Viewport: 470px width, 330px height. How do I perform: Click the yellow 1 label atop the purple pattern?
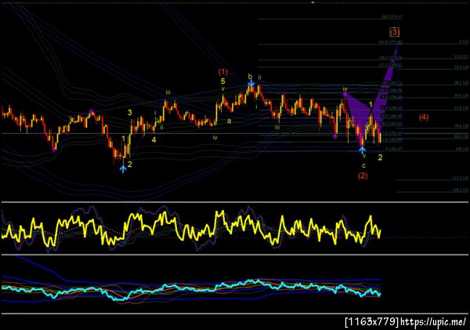click(x=371, y=104)
